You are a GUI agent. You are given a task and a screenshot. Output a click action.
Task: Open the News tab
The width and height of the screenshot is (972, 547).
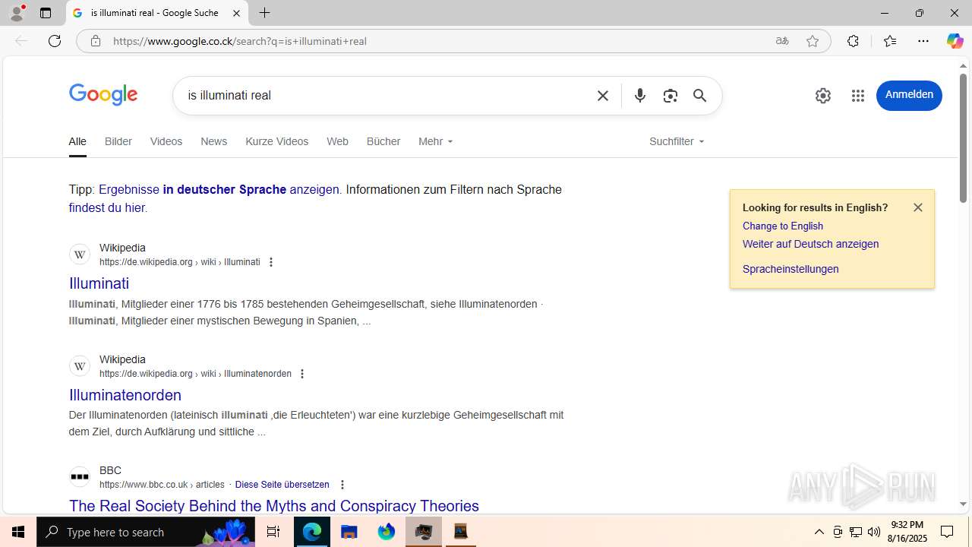click(x=214, y=141)
